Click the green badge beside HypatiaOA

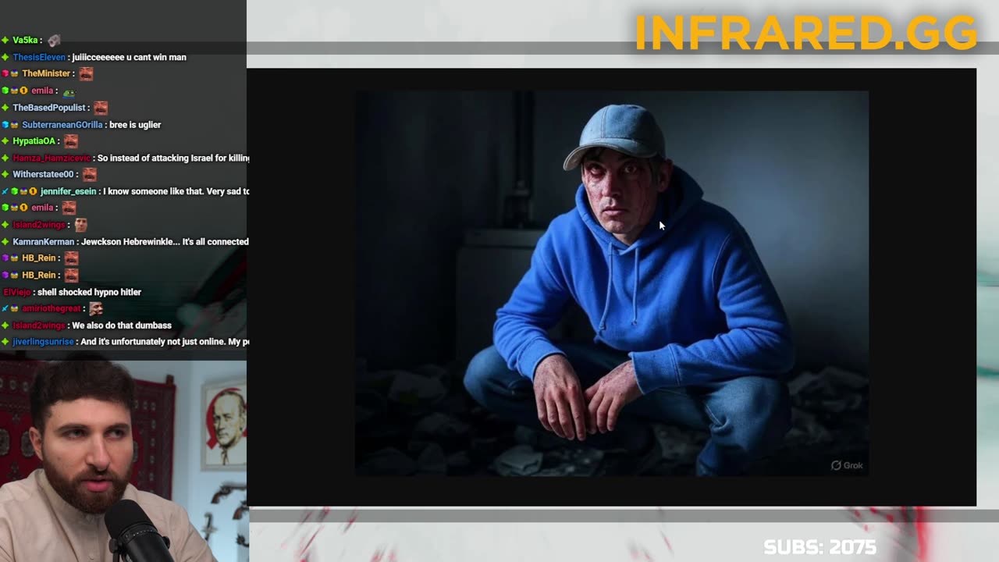pyautogui.click(x=5, y=141)
